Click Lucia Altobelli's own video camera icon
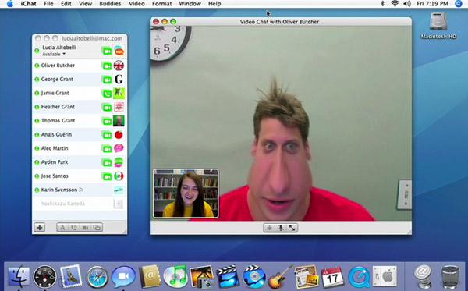468x291 pixels. (x=107, y=51)
